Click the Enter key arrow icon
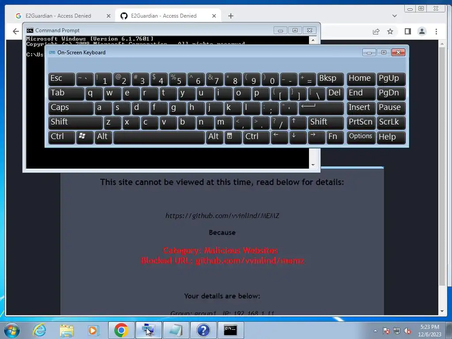This screenshot has height=339, width=452. click(x=321, y=108)
